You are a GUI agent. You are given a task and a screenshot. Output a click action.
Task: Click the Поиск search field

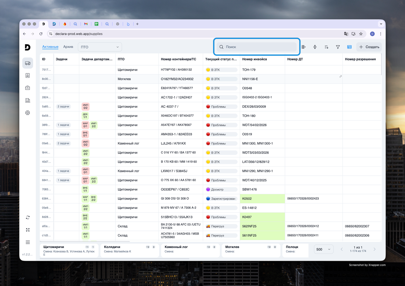tap(257, 47)
